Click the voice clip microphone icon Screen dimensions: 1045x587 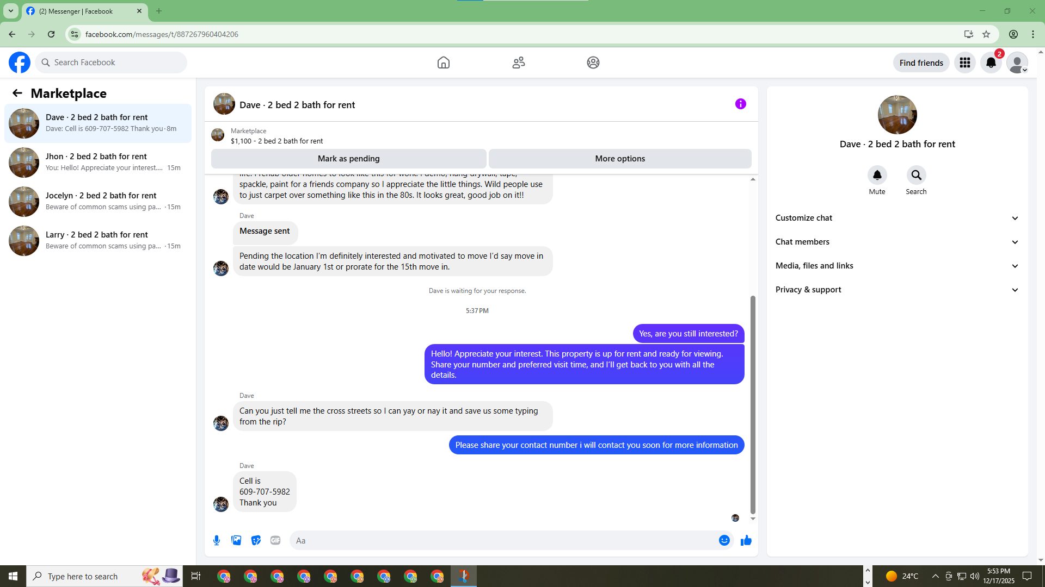coord(217,540)
